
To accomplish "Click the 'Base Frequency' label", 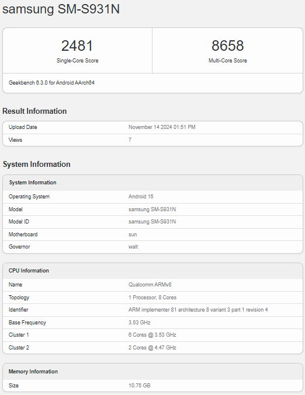I will [27, 323].
